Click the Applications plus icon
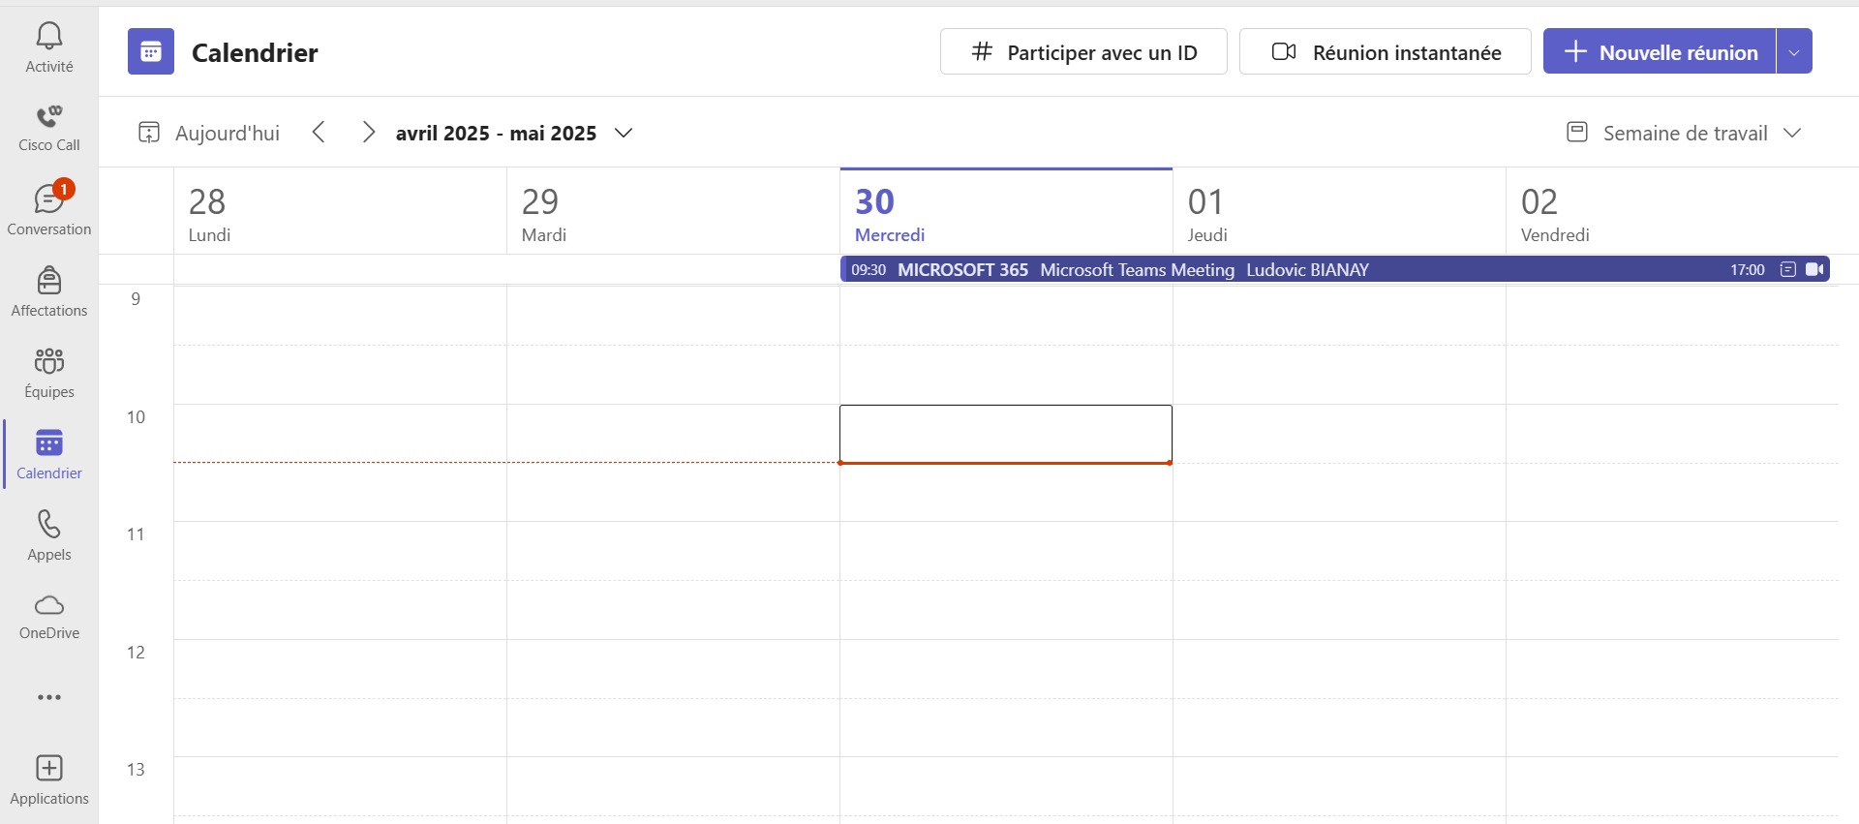Image resolution: width=1859 pixels, height=824 pixels. click(x=49, y=779)
